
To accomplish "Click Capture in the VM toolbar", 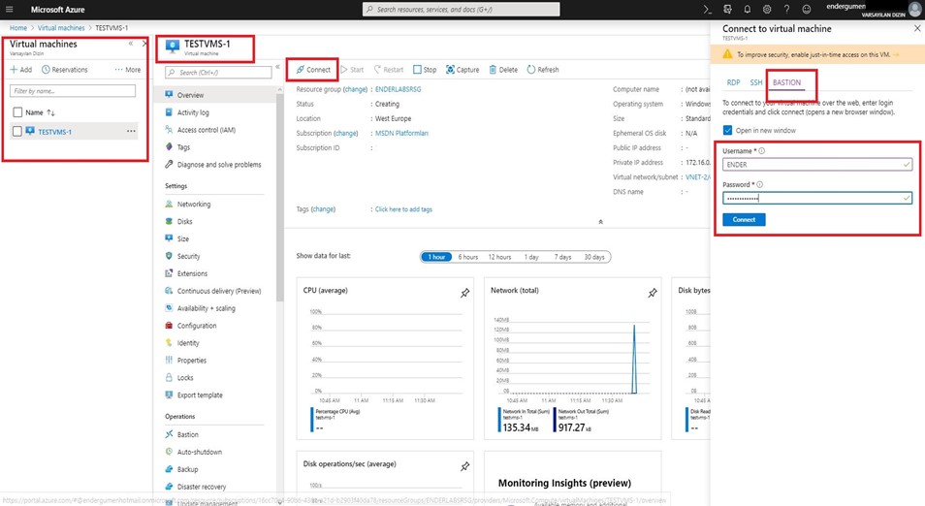I will pos(462,70).
